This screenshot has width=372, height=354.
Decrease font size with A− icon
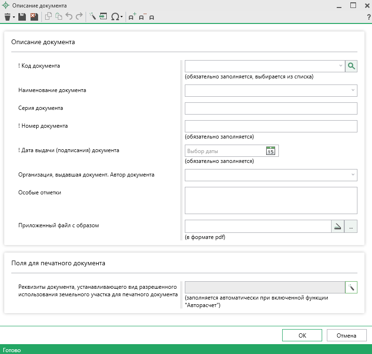(x=142, y=17)
